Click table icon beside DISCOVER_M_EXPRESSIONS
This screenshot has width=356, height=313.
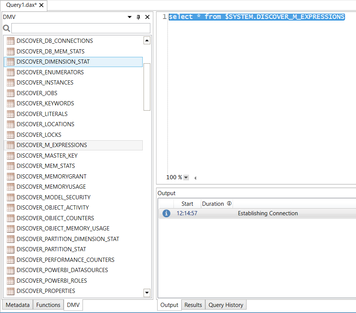coord(11,145)
